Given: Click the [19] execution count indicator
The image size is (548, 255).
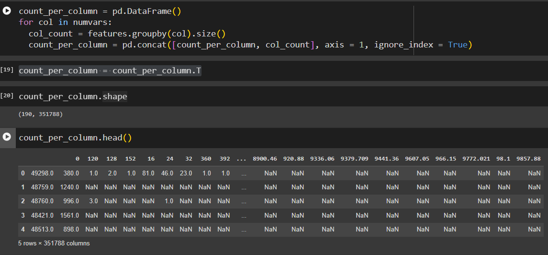Looking at the screenshot, I should click(7, 70).
